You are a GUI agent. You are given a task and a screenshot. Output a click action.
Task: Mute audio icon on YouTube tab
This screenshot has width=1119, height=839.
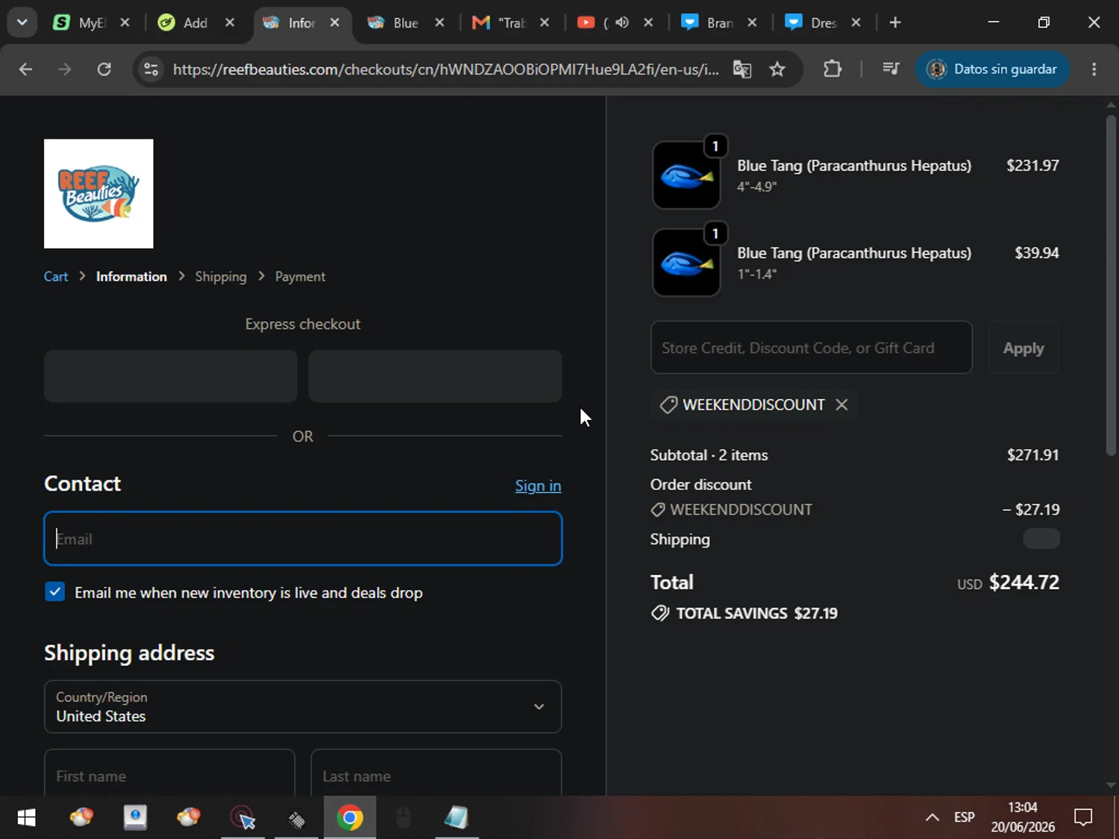pos(622,22)
